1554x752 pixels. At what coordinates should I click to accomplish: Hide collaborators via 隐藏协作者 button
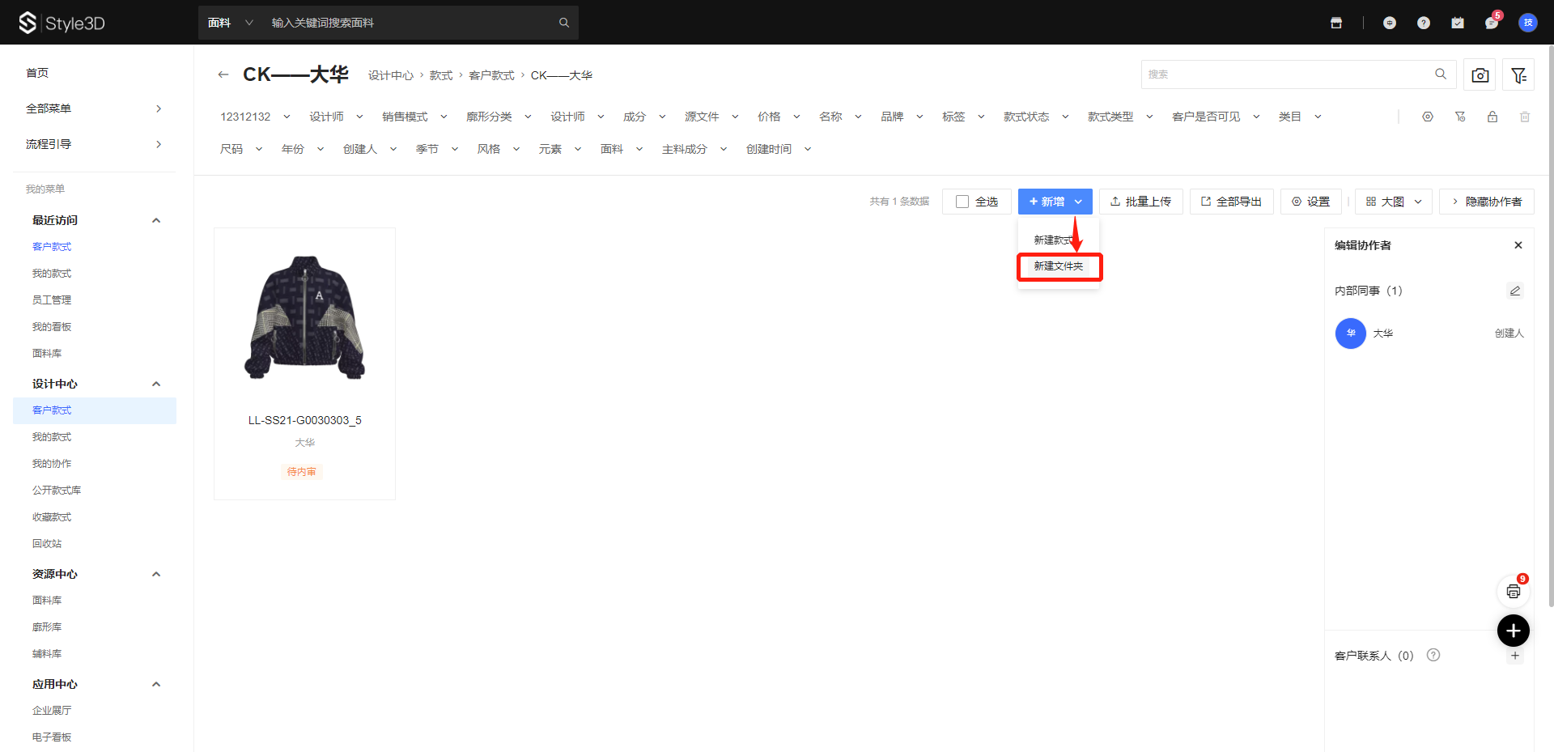(1486, 202)
